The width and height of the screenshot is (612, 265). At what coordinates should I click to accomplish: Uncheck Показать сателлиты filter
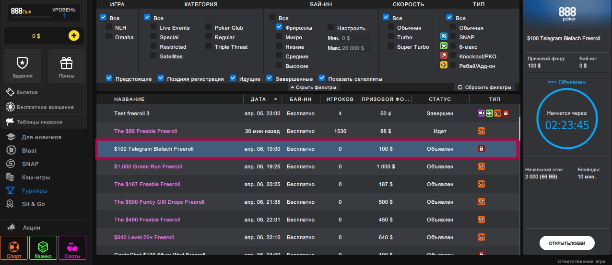[322, 78]
